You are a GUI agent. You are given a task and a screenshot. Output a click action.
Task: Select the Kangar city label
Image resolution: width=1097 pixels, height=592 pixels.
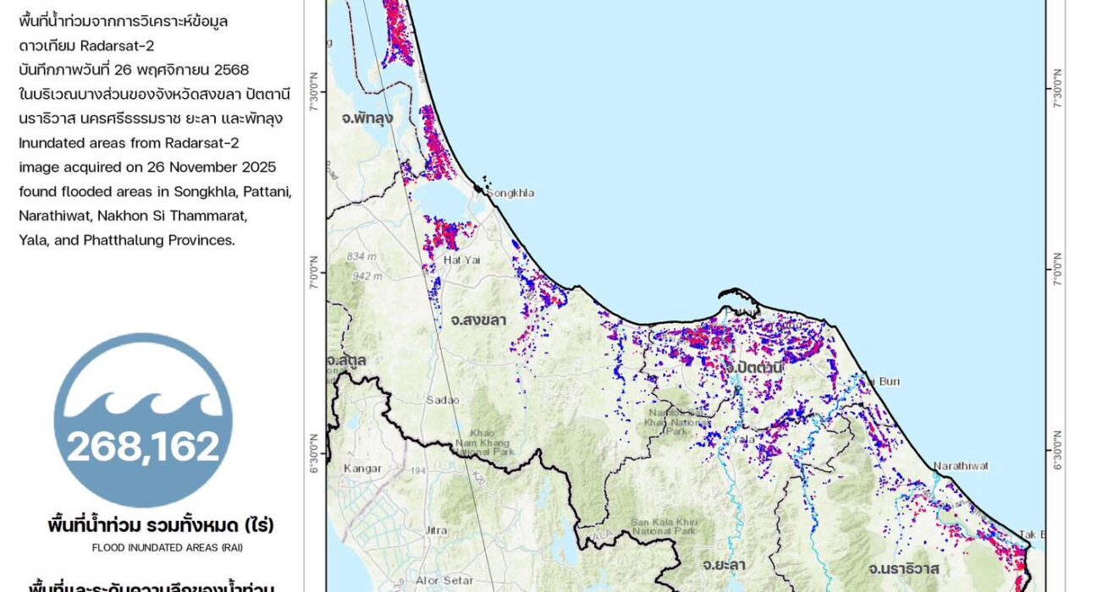(362, 468)
